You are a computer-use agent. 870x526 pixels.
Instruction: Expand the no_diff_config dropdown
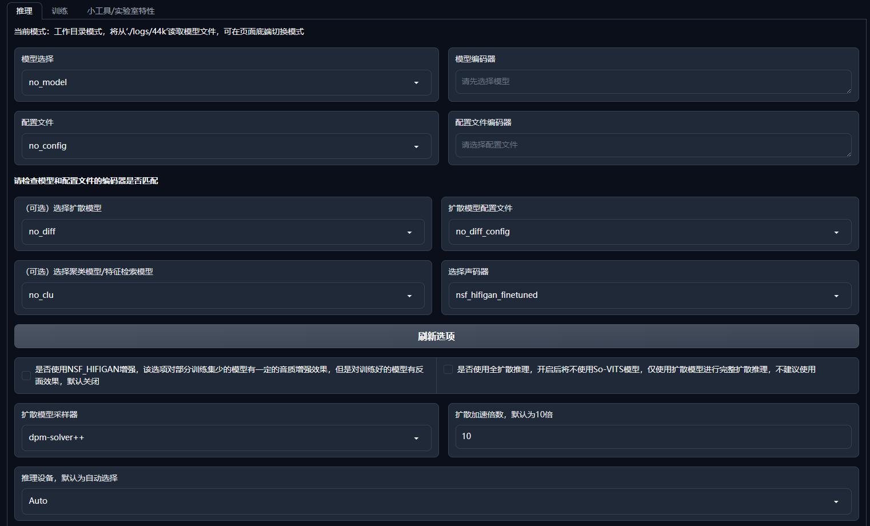[649, 232]
